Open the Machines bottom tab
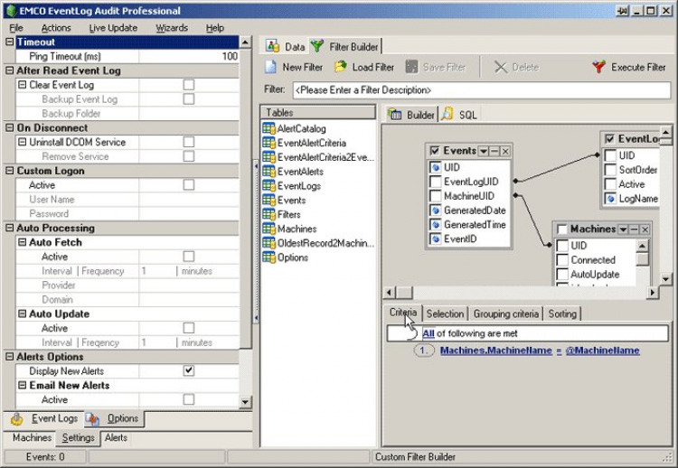The image size is (678, 468). [32, 438]
